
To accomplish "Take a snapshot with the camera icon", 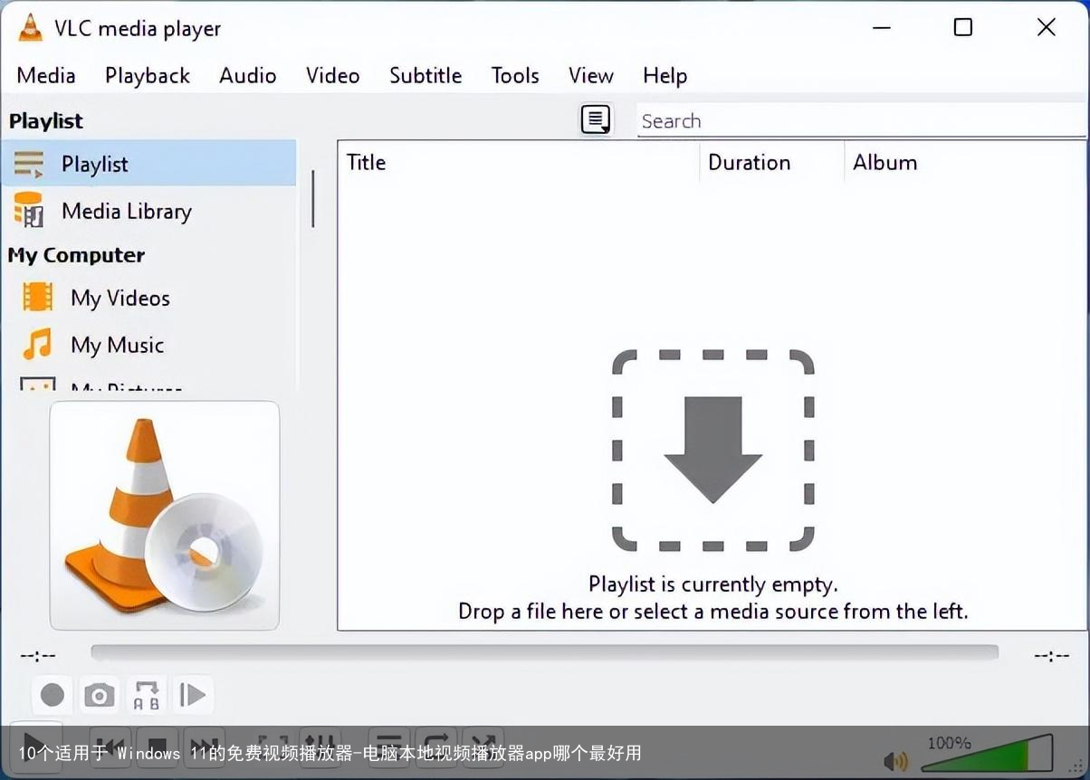I will click(100, 695).
